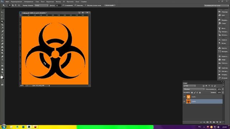This screenshot has height=129, width=230.
Task: Click the background color swatch
Action: 3,78
